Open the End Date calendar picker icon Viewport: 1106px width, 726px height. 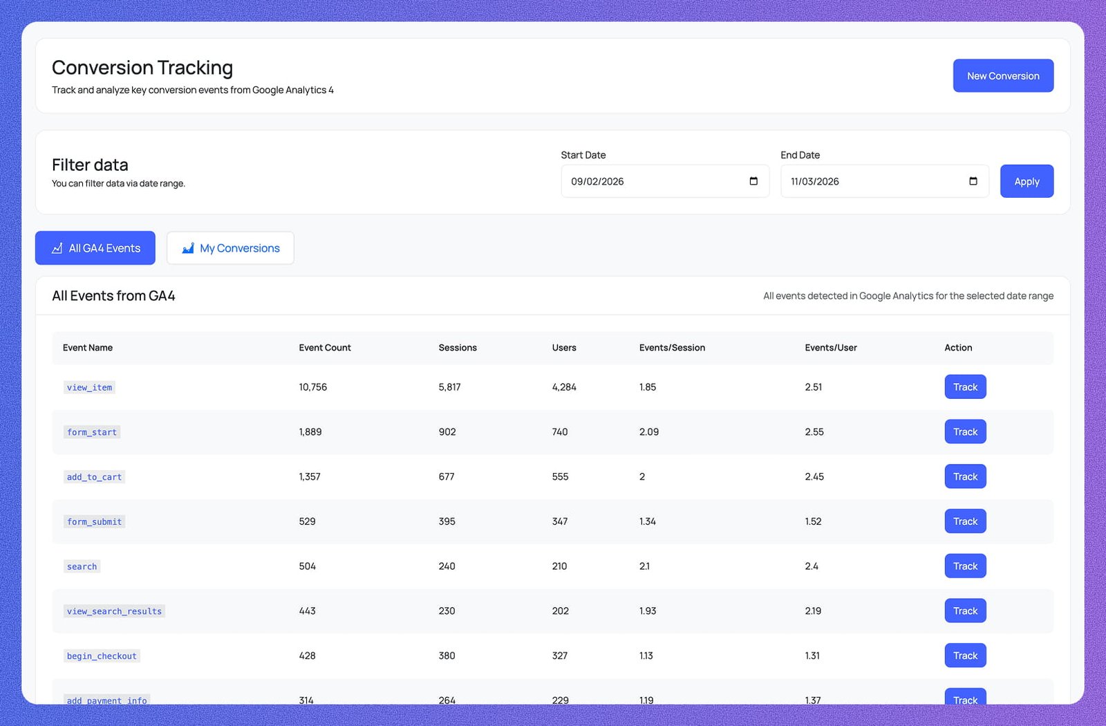[x=973, y=181]
